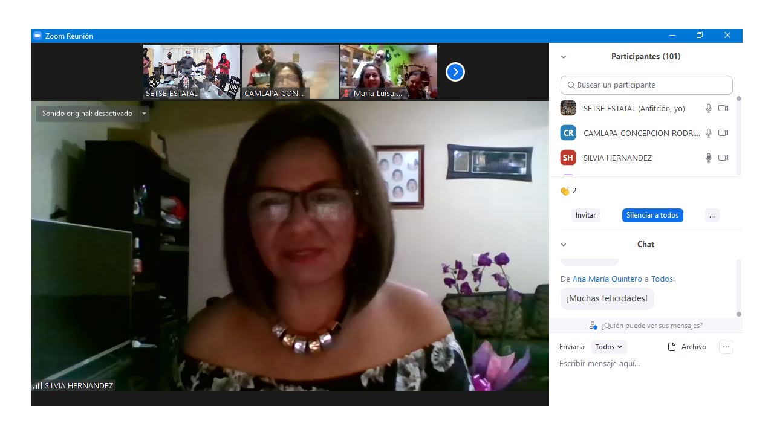The height and width of the screenshot is (435, 774).
Task: Click muted mic icon on Maria Luisa thumbnail
Action: coord(346,94)
